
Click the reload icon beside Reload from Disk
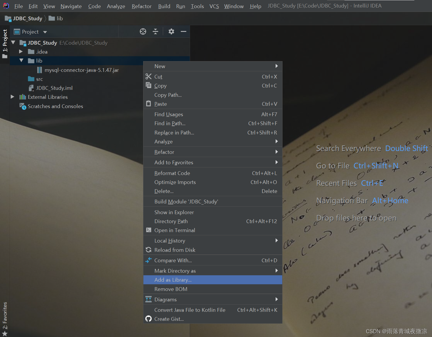149,250
